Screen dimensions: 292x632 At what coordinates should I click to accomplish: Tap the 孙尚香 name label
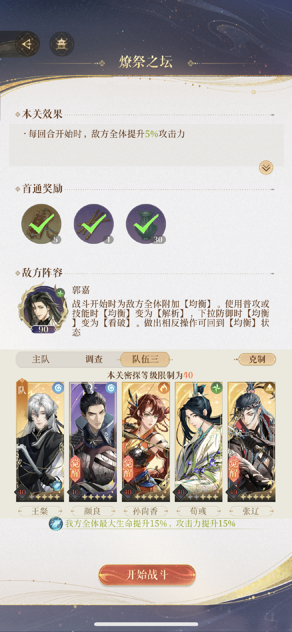(x=145, y=511)
